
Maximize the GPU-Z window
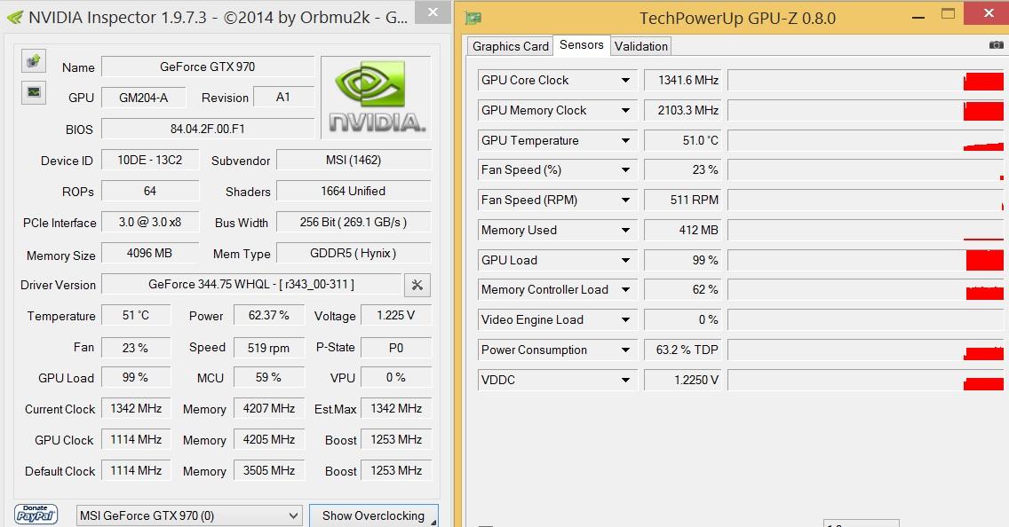pyautogui.click(x=949, y=14)
